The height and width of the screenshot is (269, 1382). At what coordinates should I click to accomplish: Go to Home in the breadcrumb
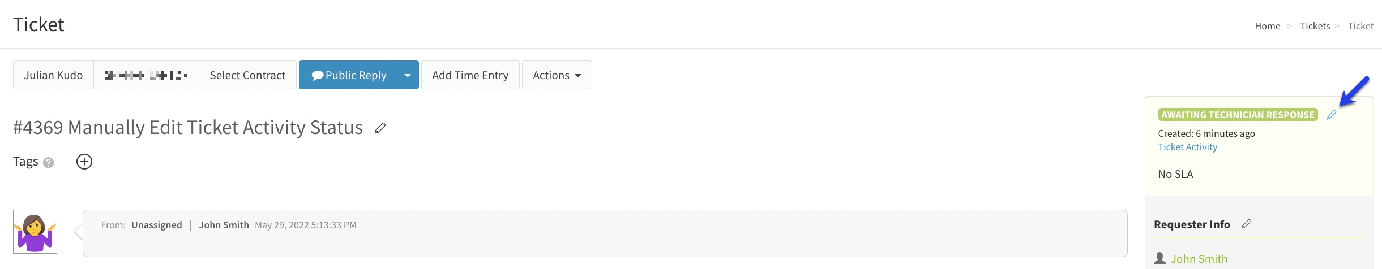pyautogui.click(x=1267, y=26)
